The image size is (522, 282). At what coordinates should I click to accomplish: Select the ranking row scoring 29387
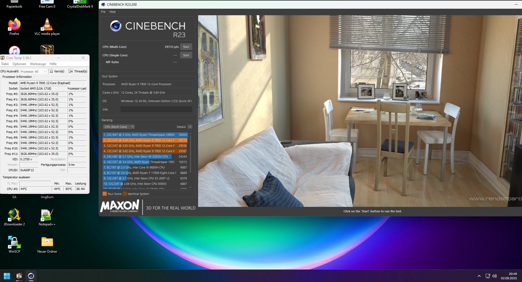(145, 151)
